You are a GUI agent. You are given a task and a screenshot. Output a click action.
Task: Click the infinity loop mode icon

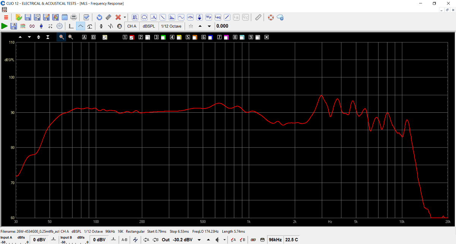coord(32,26)
